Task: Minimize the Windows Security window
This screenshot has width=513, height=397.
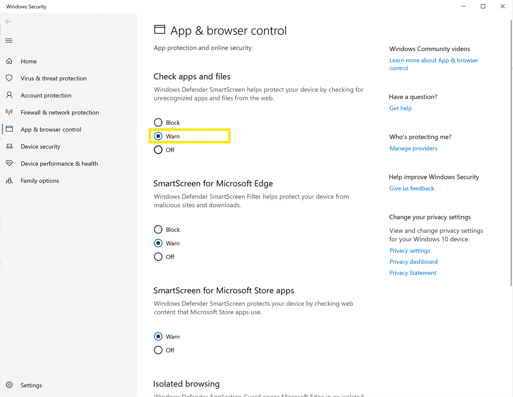Action: tap(463, 6)
